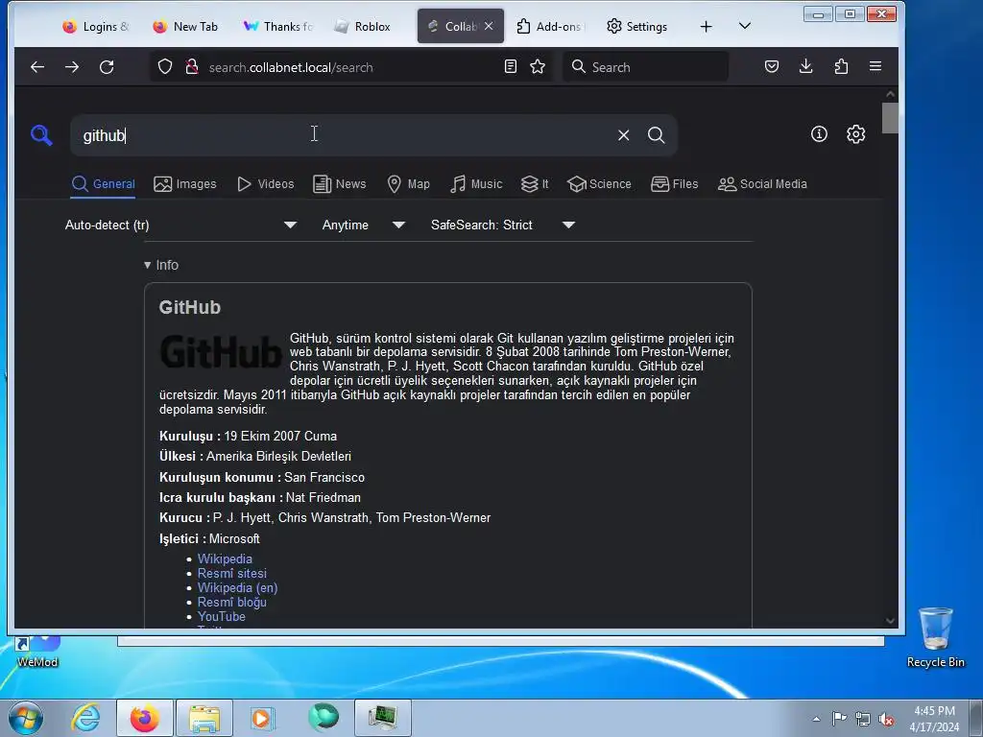Click the Firefox Search box
Viewport: 983px width, 737px height.
click(x=646, y=67)
